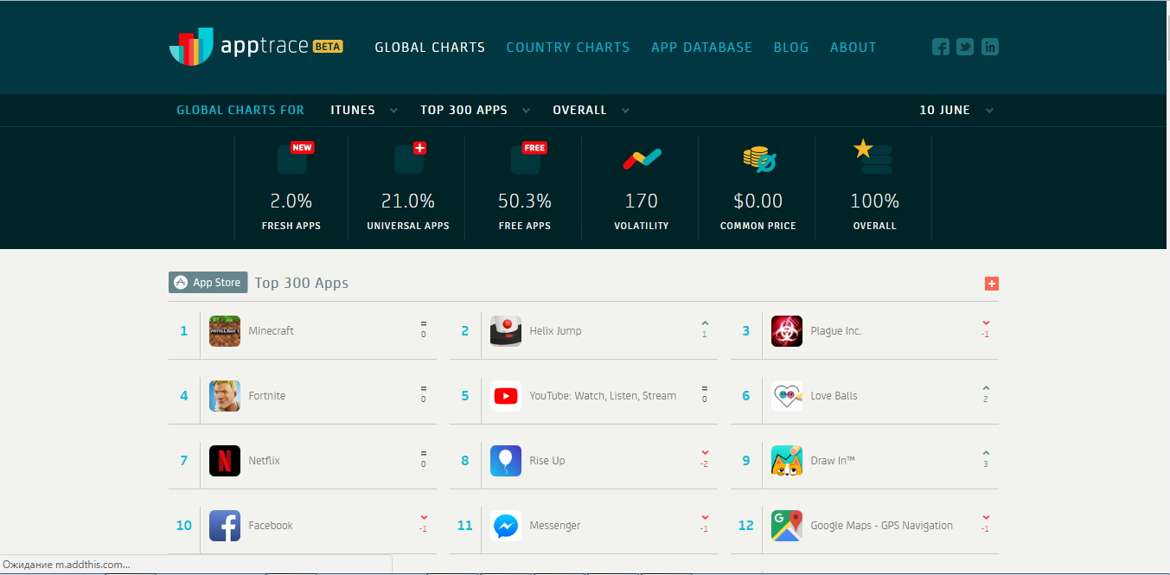
Task: Expand the Top 300 Apps dropdown
Action: (464, 110)
